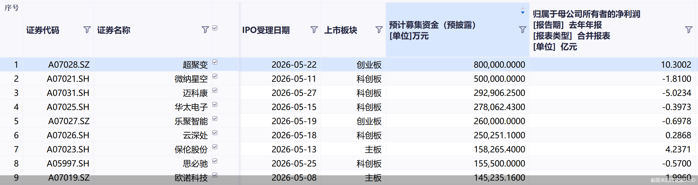Click security name 微纳星空
The height and width of the screenshot is (185, 698).
point(191,79)
